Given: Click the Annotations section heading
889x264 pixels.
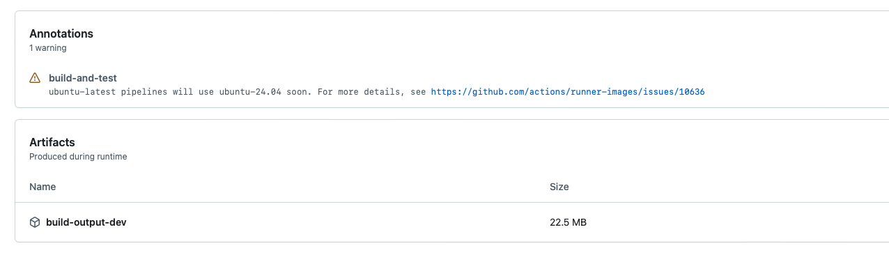Looking at the screenshot, I should (61, 33).
